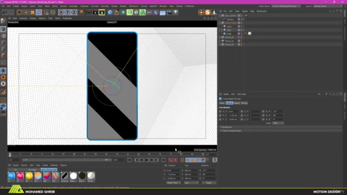Select the Scale tool
This screenshot has width=347, height=195.
(33, 12)
